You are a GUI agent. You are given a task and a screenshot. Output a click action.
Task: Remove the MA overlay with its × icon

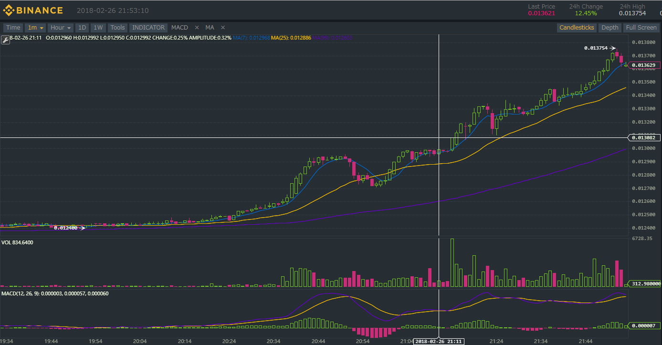pos(222,28)
